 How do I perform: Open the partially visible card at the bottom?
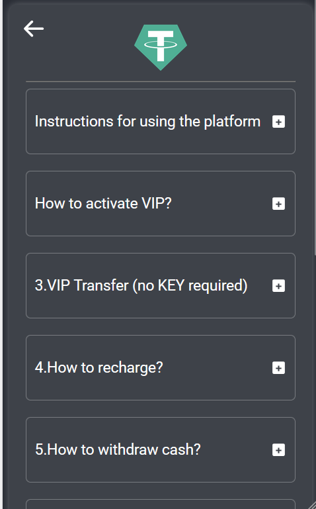click(x=161, y=504)
